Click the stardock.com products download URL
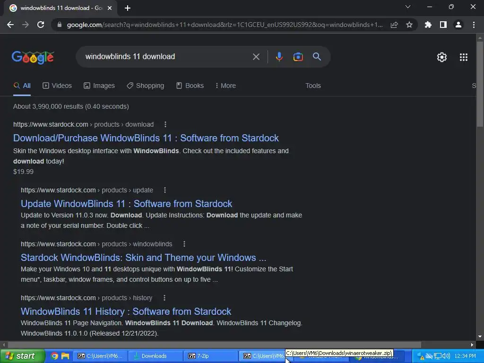 coord(83,124)
